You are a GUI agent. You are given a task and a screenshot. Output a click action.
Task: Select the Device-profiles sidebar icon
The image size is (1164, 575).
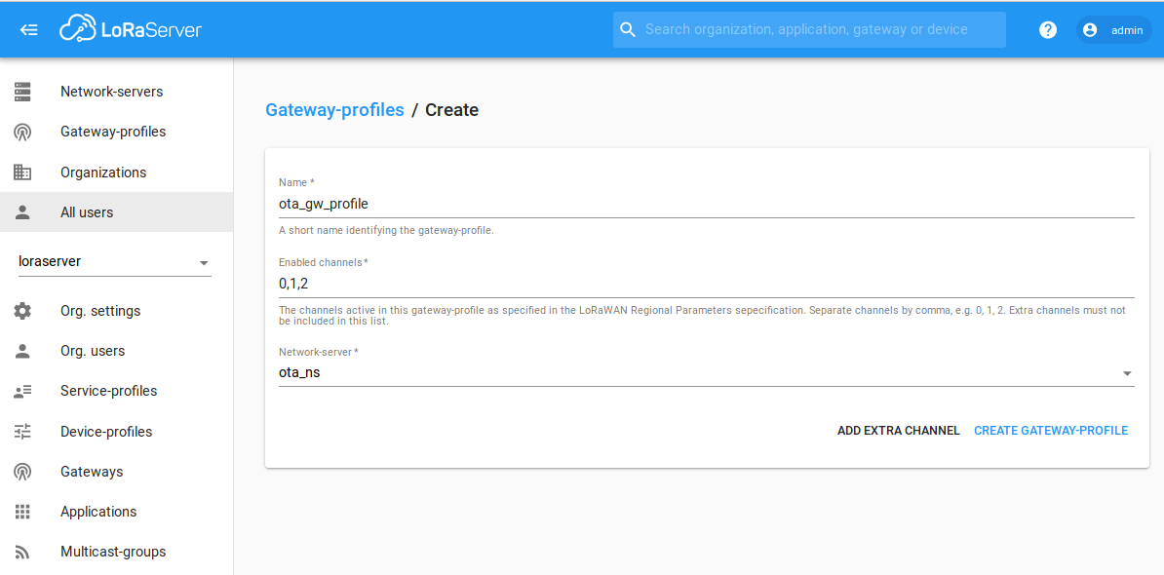[22, 431]
